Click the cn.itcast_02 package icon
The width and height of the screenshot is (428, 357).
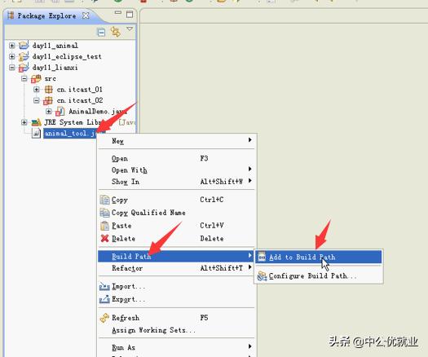point(48,101)
